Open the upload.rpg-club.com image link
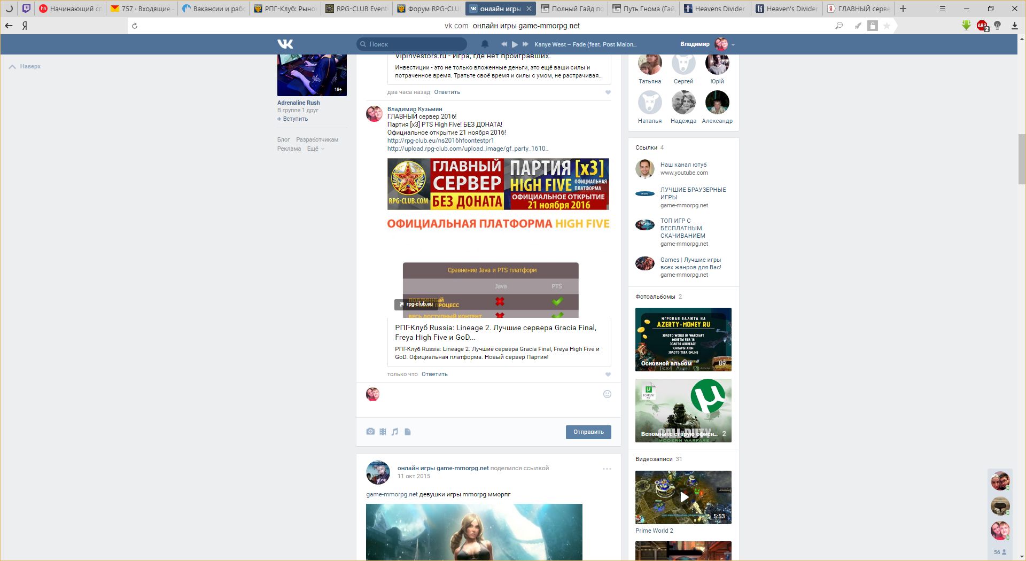The height and width of the screenshot is (561, 1026). [x=468, y=149]
